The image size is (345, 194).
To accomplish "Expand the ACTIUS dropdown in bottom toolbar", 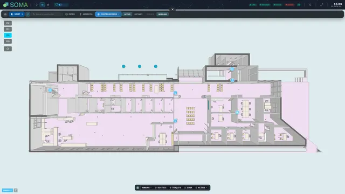I will (201, 188).
